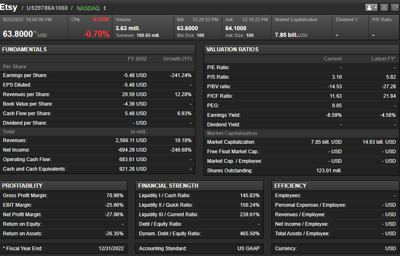The image size is (400, 256).
Task: Click the Dividend Yield row label
Action: 223,125
